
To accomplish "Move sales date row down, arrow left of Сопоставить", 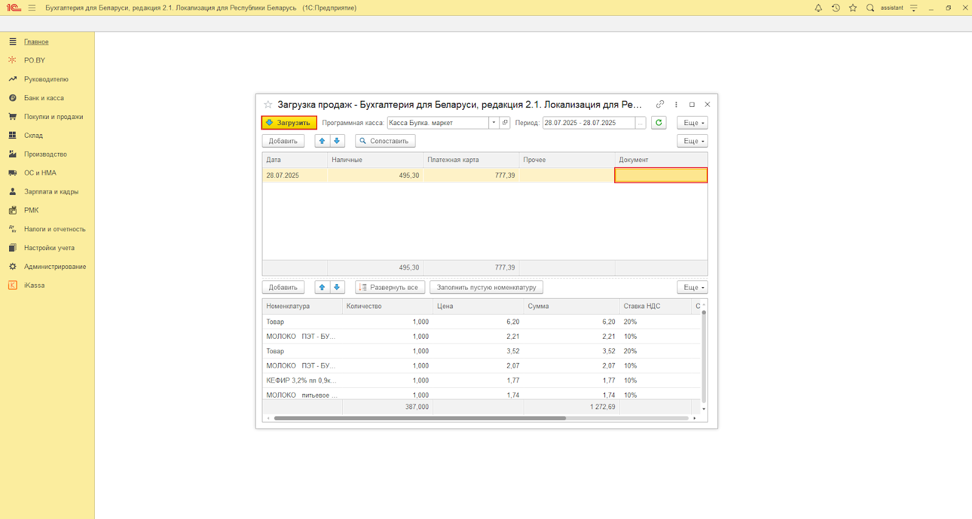I will pyautogui.click(x=337, y=141).
